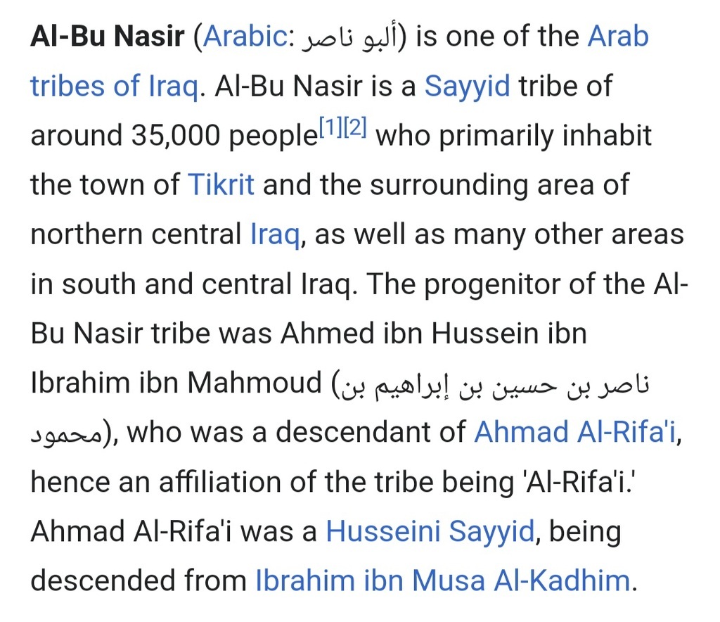Click the bold 'Al-Bu Nasir' title text

(x=108, y=37)
